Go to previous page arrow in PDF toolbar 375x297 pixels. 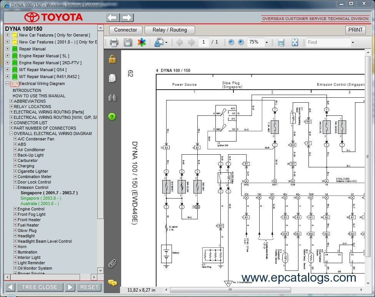(x=179, y=42)
